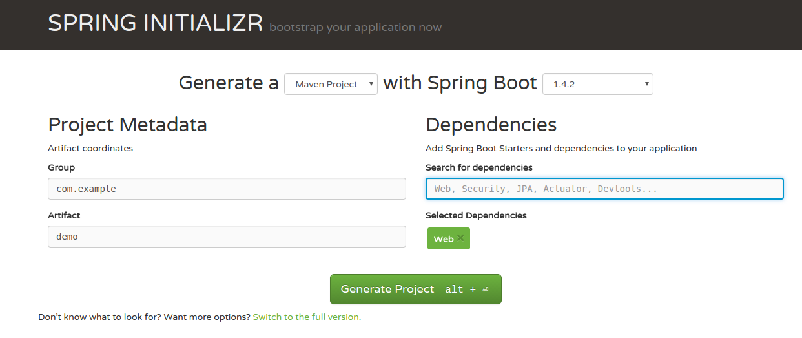
Task: Click the Search for dependencies input box
Action: 604,189
